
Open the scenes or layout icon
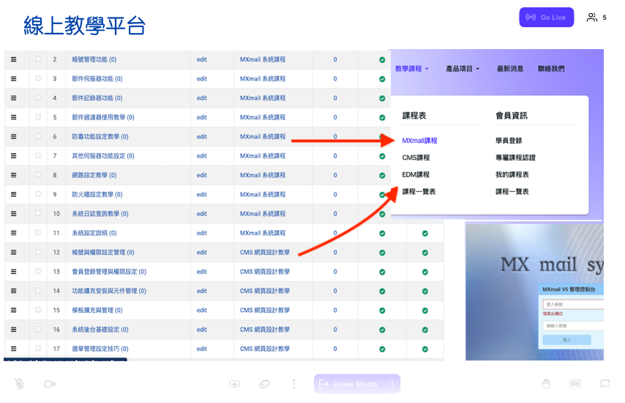point(264,384)
